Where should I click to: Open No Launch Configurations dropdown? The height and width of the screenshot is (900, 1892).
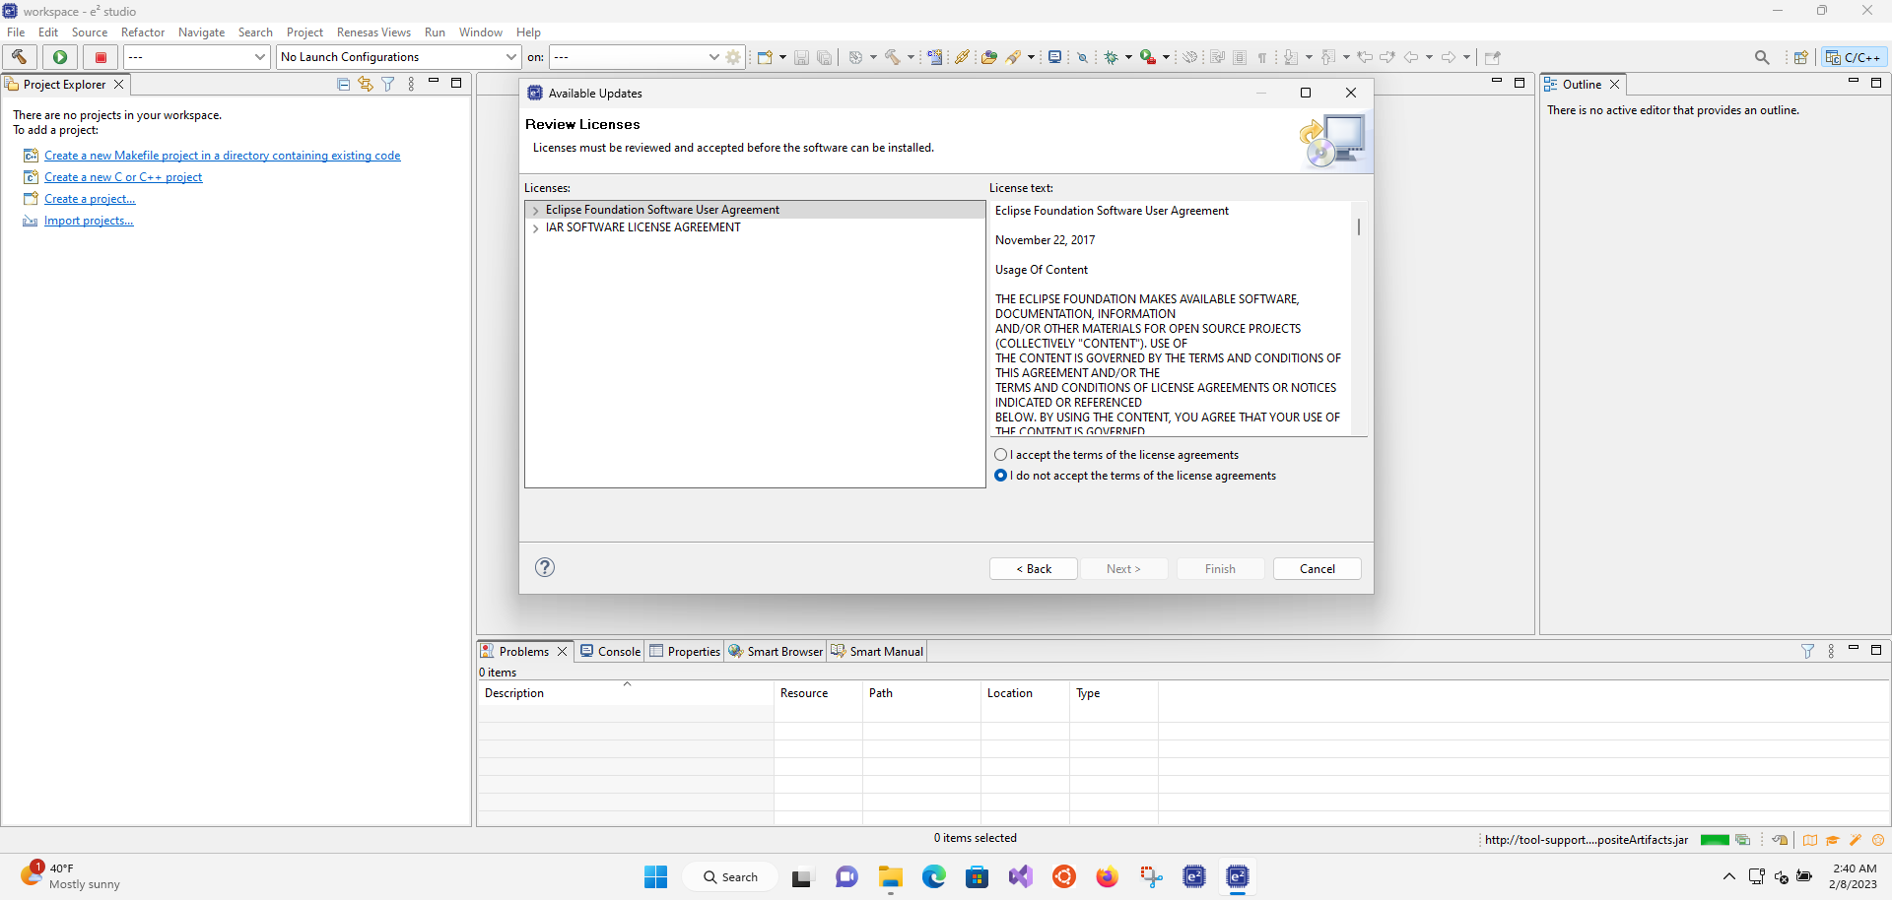[x=398, y=57]
